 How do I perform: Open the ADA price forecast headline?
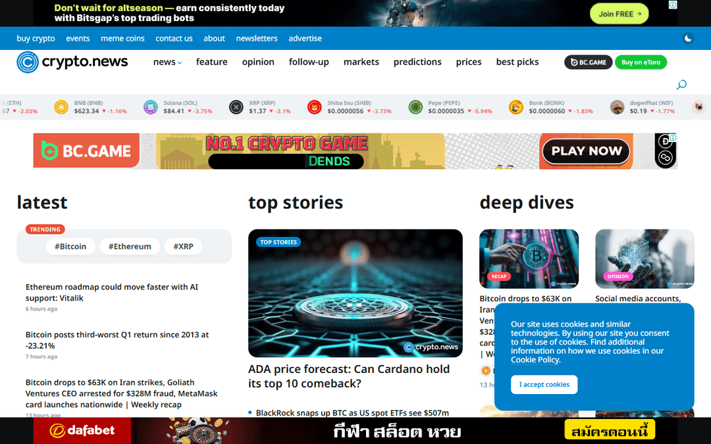tap(349, 376)
